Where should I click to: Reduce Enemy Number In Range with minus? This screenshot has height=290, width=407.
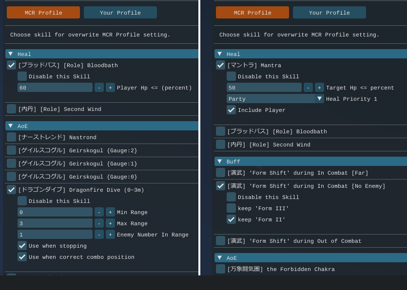(99, 235)
